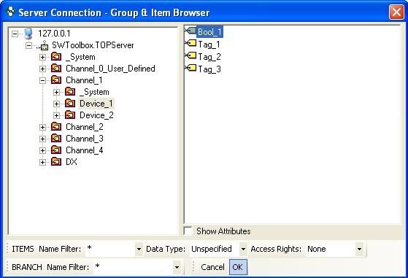Click the _System folder icon under Channel_1
Screen dimensions: 408x278
click(70, 92)
